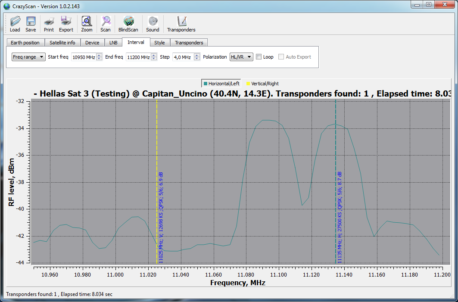Click the 11135 MHz transponder label text
The height and width of the screenshot is (302, 458).
[x=340, y=217]
